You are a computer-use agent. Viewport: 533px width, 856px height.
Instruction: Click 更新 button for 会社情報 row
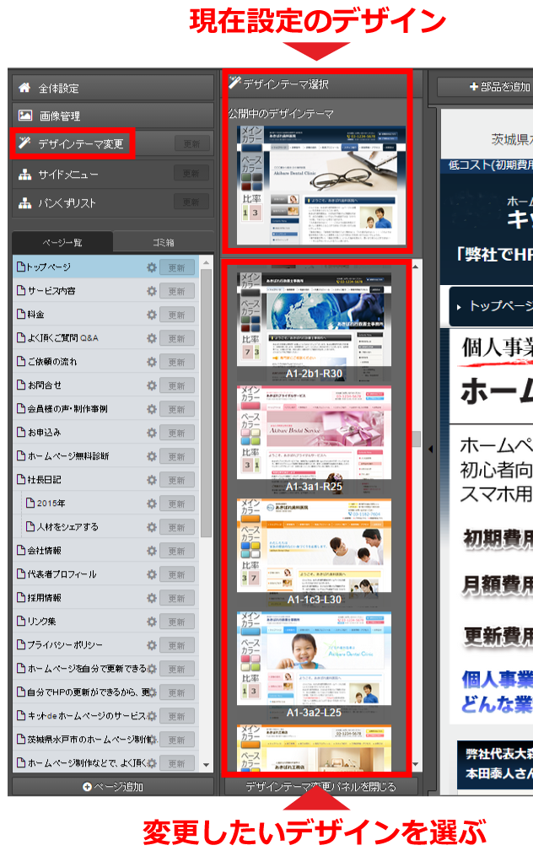pyautogui.click(x=177, y=551)
